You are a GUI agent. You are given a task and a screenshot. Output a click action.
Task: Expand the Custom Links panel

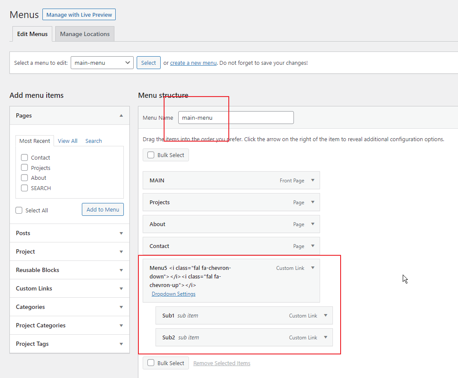69,288
